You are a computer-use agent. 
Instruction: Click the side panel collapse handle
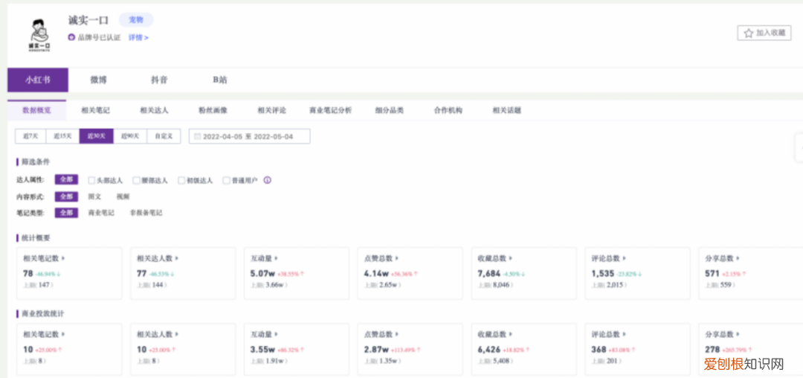(x=799, y=147)
